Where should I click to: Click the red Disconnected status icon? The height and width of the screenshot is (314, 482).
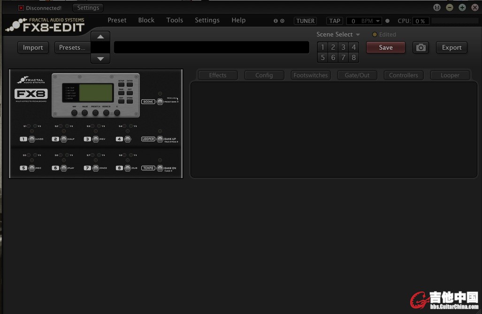tap(21, 8)
